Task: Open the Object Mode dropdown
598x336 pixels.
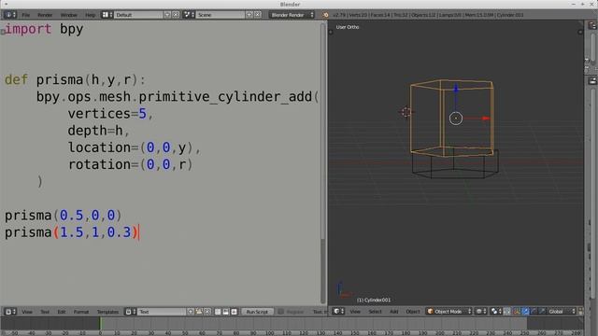Action: point(448,311)
